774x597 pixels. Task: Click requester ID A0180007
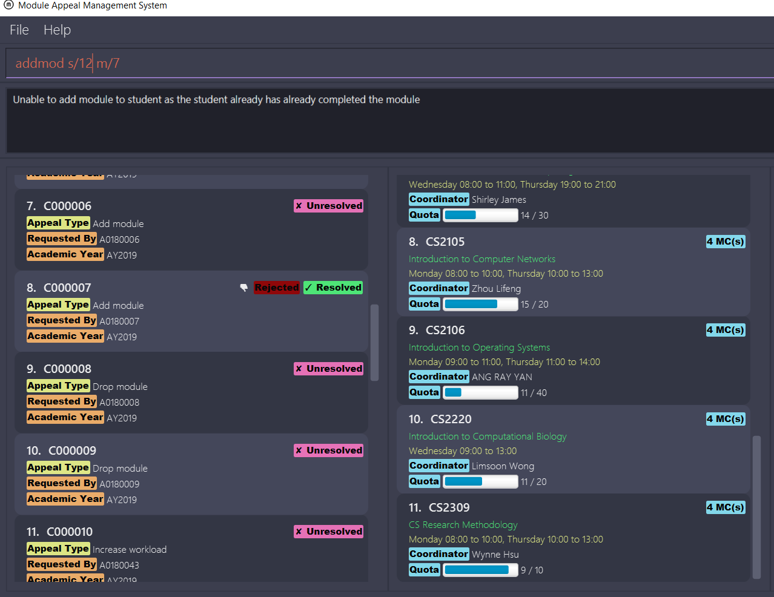coord(119,321)
